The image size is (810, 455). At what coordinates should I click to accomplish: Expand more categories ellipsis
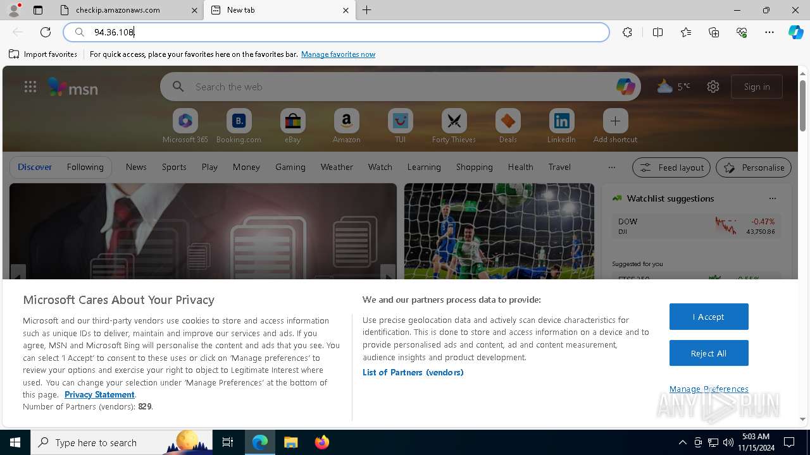click(x=611, y=167)
